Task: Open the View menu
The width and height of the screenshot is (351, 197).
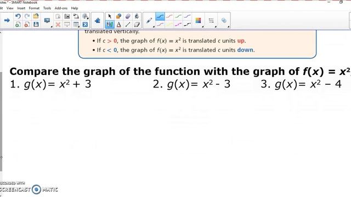Action: pos(10,8)
